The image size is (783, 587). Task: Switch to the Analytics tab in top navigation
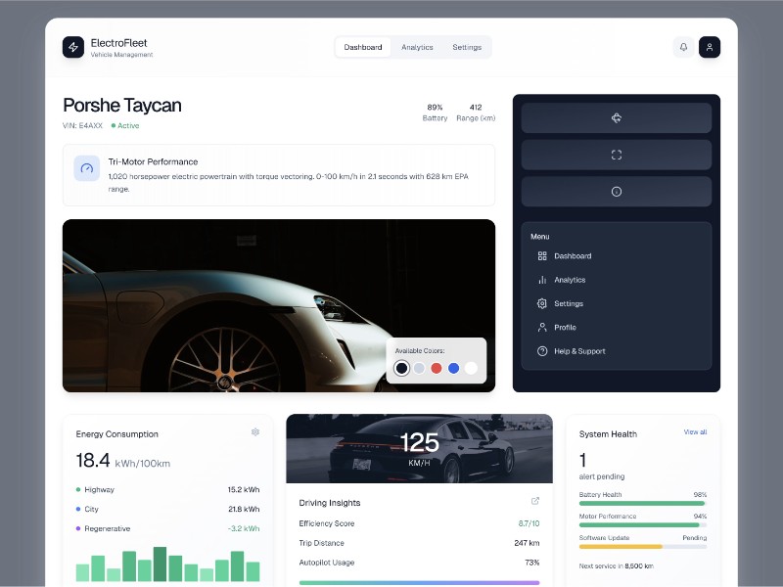pyautogui.click(x=417, y=47)
